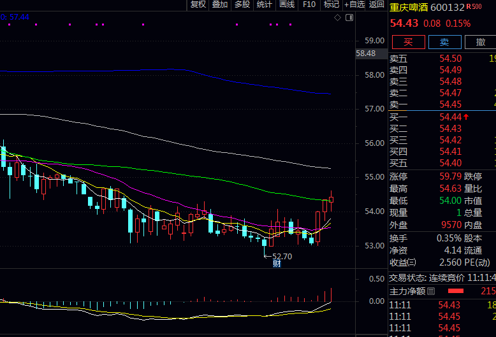Open the 主力净额 details list icon
Screen dimensions: 496x337
(431, 291)
